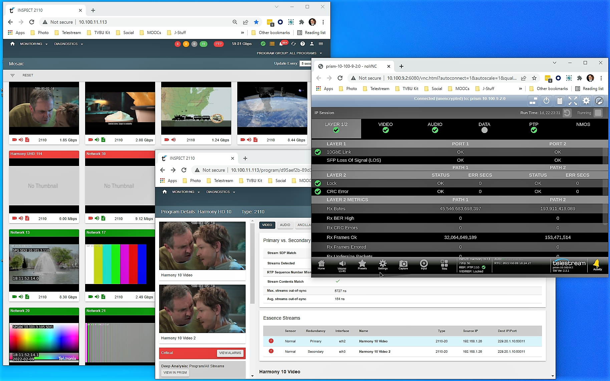
Task: Click the blue bookmark star in the Inspect 2110 address bar
Action: pos(256,22)
